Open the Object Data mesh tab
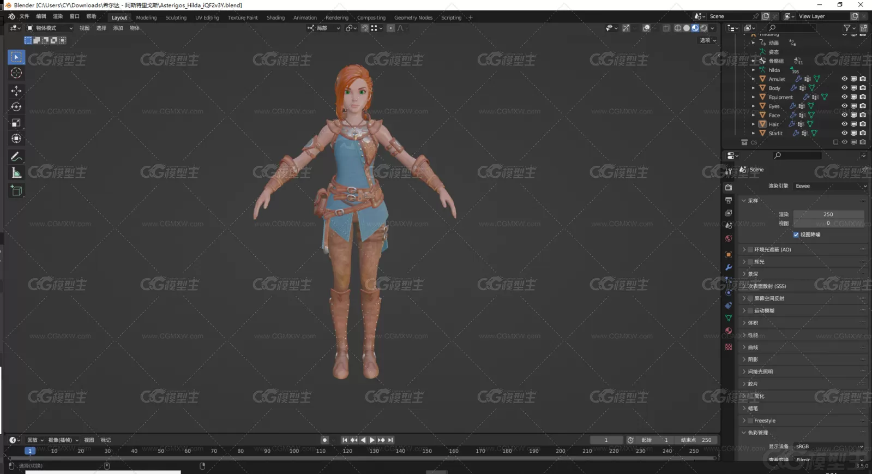This screenshot has width=872, height=474. click(729, 318)
